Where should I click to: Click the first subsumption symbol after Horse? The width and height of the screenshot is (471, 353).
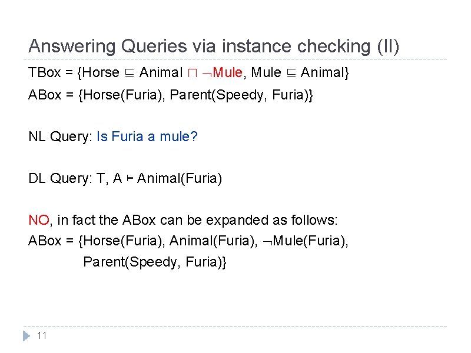click(x=130, y=73)
